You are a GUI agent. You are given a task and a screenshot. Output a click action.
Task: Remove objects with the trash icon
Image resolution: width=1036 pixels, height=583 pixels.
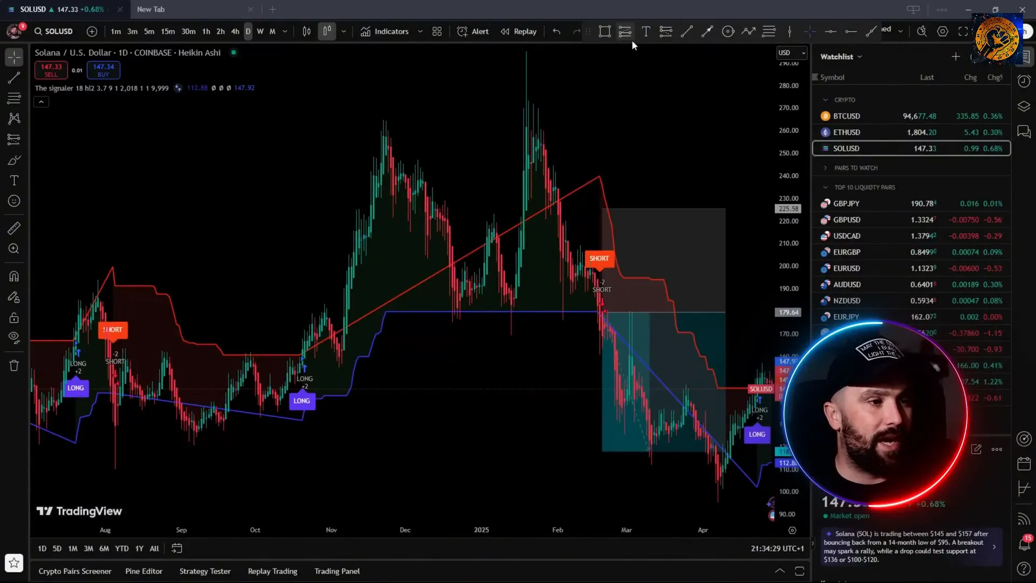pos(14,365)
